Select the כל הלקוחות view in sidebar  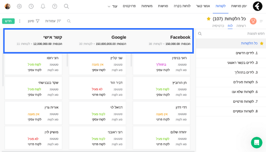231,43
